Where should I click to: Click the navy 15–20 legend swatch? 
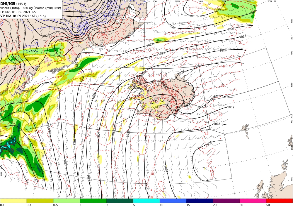[x=200, y=201]
